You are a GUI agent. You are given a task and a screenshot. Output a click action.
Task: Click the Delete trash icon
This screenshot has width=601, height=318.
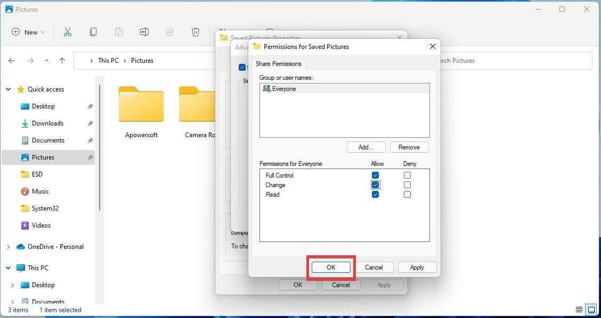(196, 32)
